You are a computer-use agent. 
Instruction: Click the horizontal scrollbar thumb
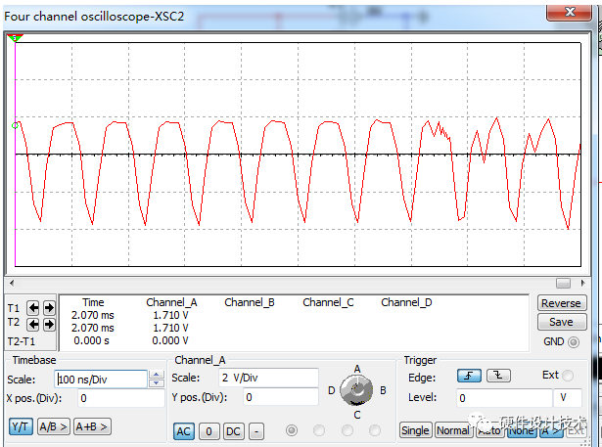563,283
